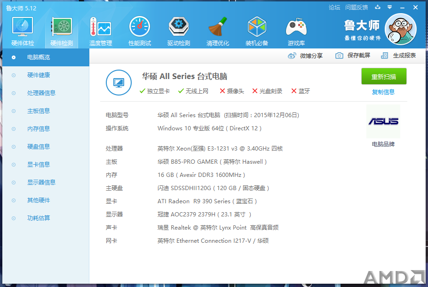Image resolution: width=428 pixels, height=287 pixels.
Task: Select 硬件健康 sidebar item
Action: pyautogui.click(x=46, y=75)
